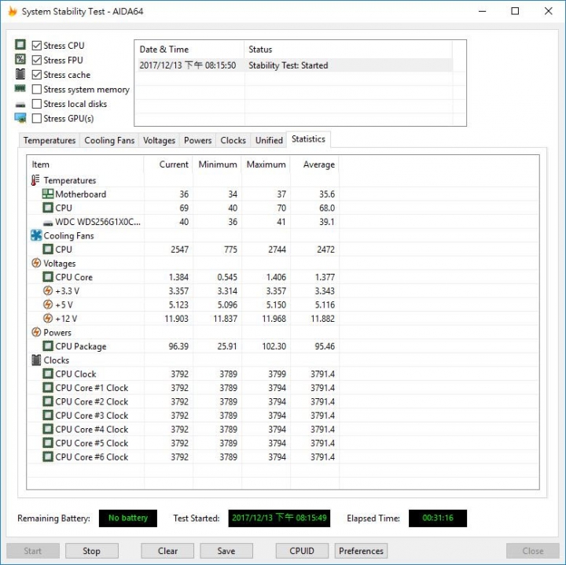This screenshot has width=566, height=565.
Task: Click the CPU temperature row icon
Action: pyautogui.click(x=48, y=208)
